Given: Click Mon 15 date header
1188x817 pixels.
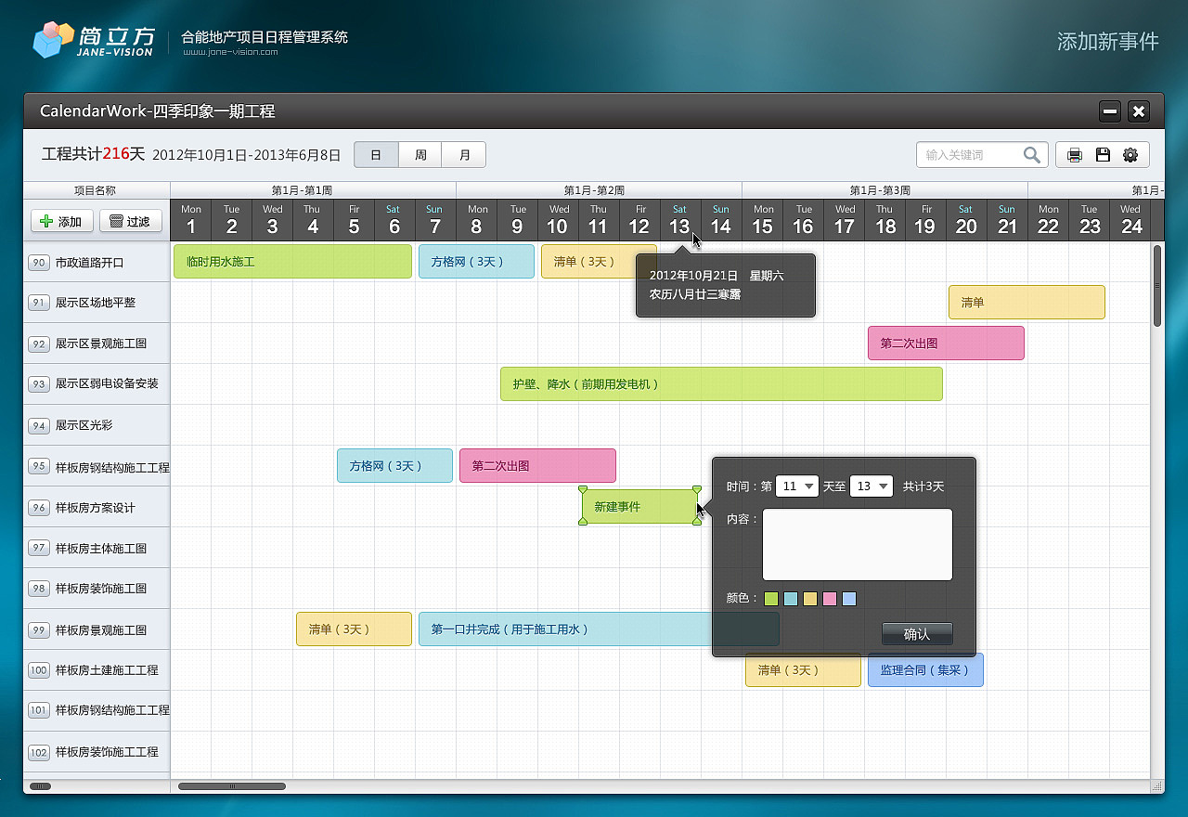Looking at the screenshot, I should tap(763, 220).
